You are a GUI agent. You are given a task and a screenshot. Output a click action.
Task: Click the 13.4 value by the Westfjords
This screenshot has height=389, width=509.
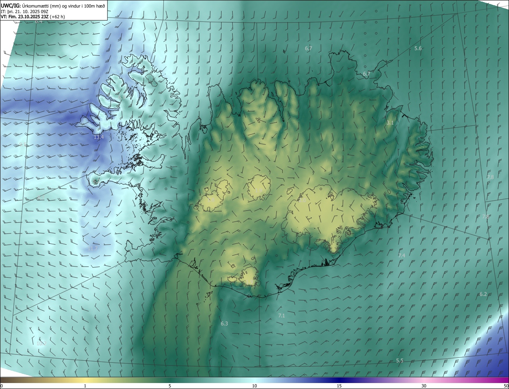coord(99,137)
